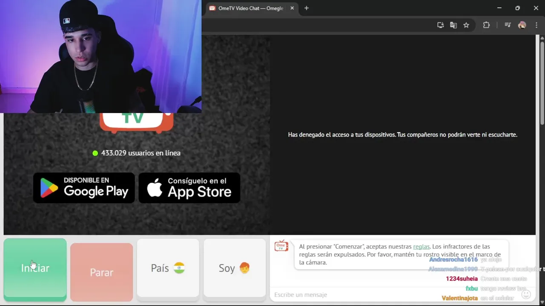
Task: Focus the Escribe un mensaje input field
Action: (x=394, y=295)
